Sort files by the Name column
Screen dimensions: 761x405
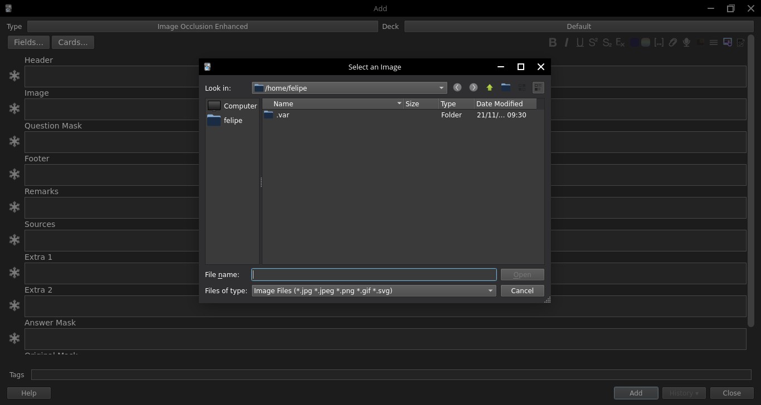[333, 103]
